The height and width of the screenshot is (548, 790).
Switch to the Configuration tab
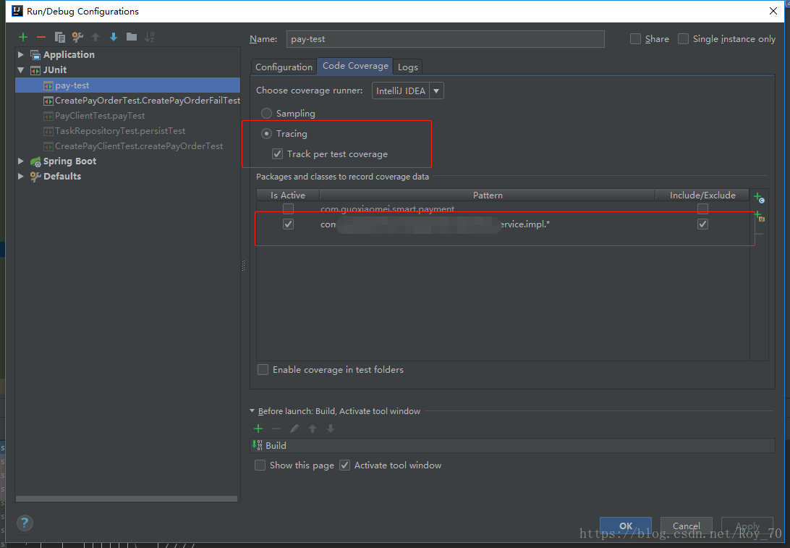284,67
